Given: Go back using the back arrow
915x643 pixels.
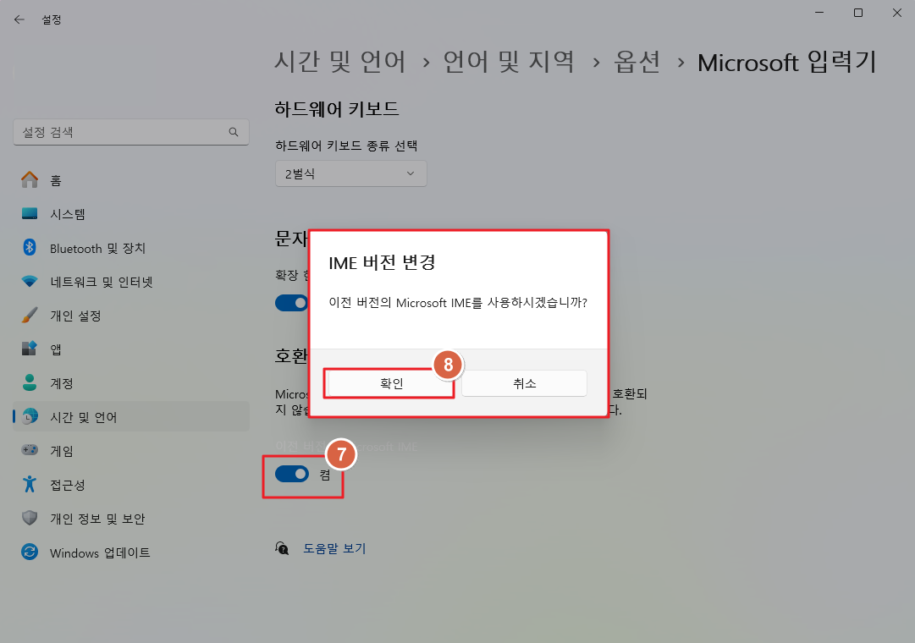Looking at the screenshot, I should 19,19.
